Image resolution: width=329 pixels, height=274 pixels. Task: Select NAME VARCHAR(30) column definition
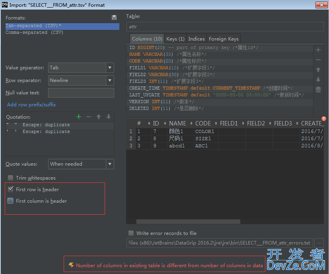pyautogui.click(x=220, y=55)
